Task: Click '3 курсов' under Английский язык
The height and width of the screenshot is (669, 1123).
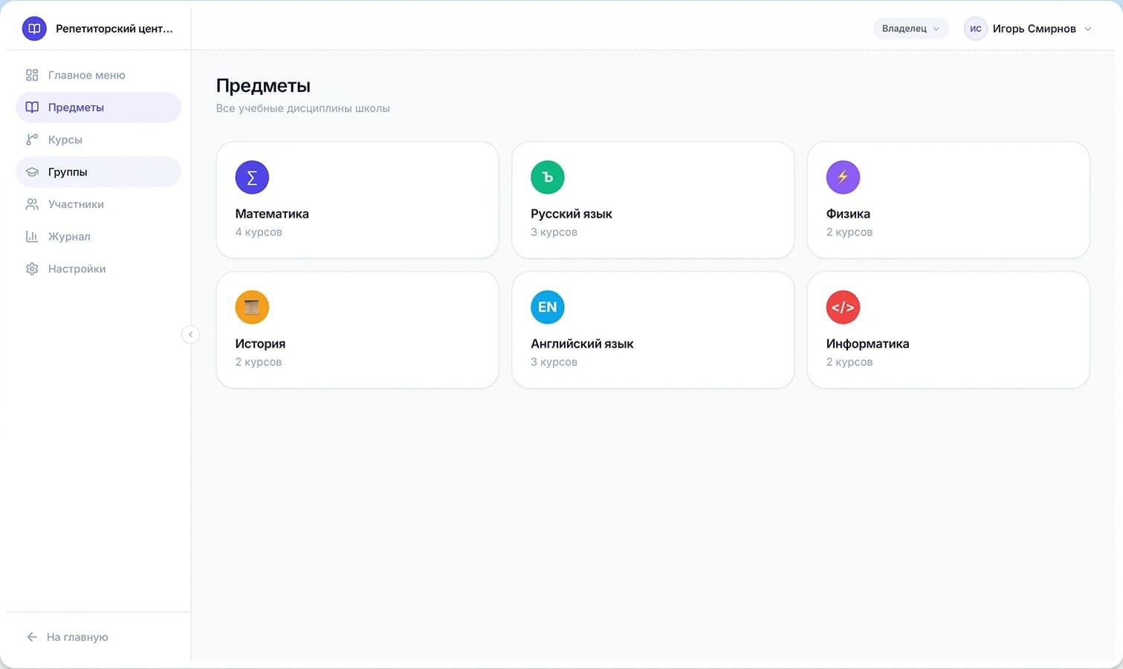Action: 554,362
